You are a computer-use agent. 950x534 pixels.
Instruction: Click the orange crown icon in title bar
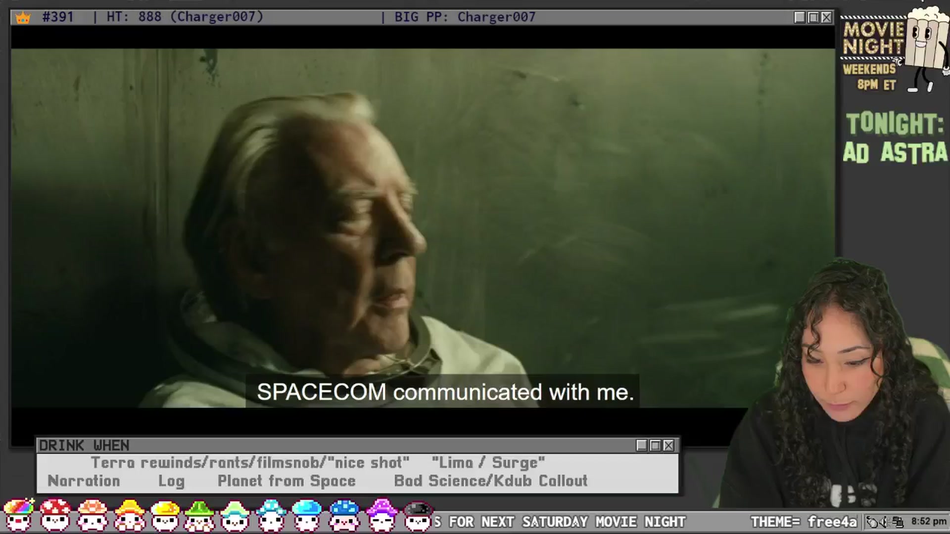(23, 18)
